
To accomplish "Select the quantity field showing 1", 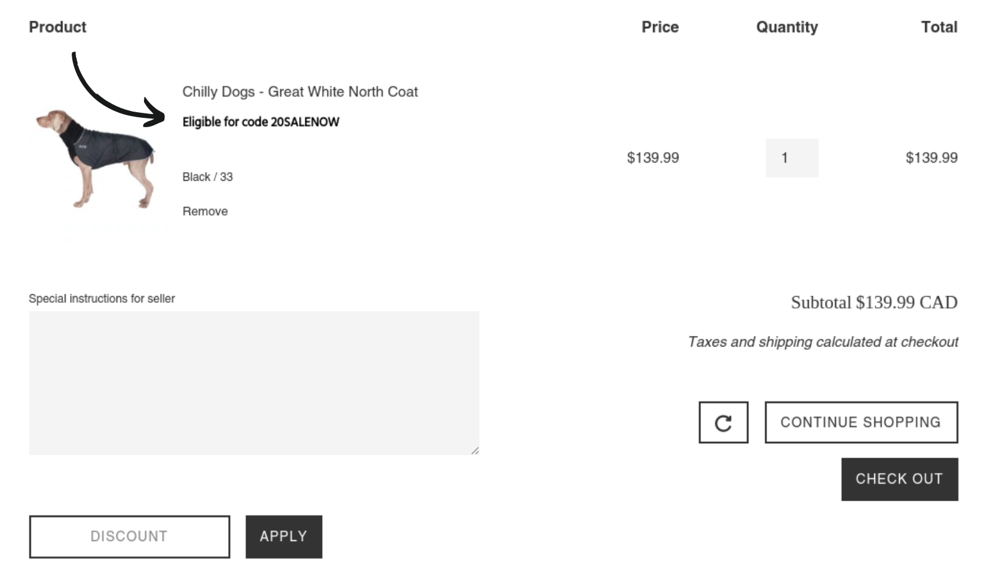I will [792, 158].
